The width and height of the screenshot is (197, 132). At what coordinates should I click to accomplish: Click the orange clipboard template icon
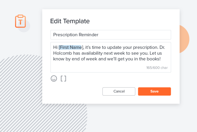[x=21, y=21]
